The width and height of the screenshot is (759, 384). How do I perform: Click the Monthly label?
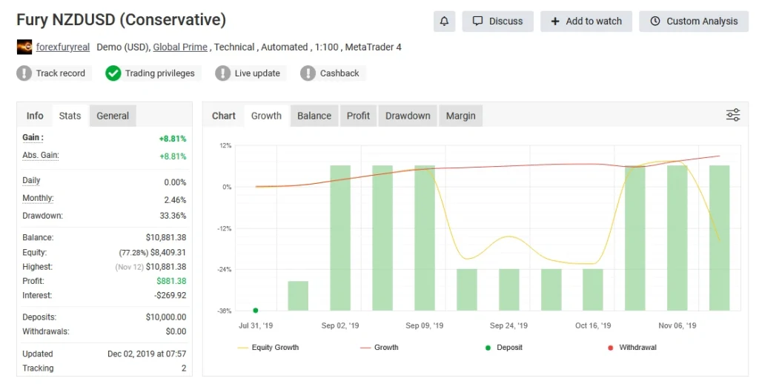click(x=38, y=198)
